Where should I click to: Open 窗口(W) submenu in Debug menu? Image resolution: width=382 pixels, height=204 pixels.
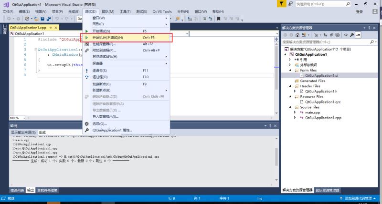click(126, 18)
